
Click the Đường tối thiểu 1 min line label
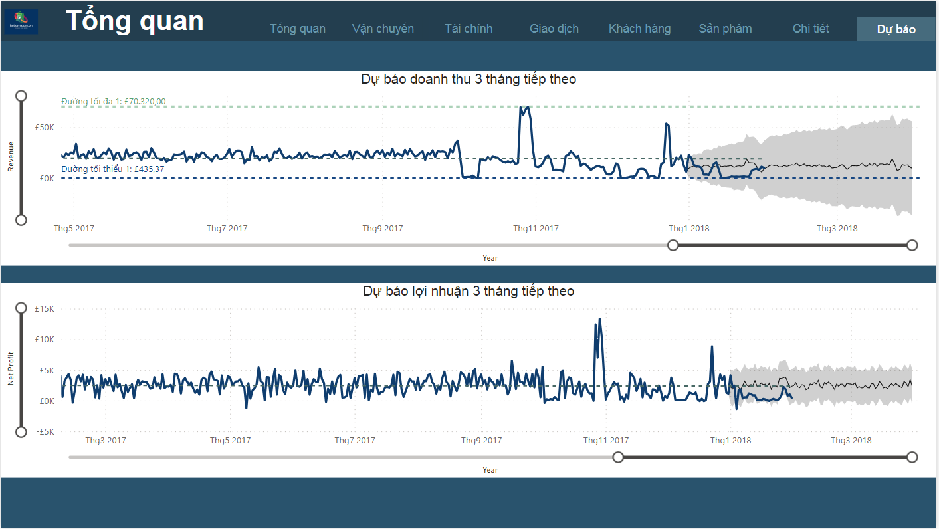click(x=113, y=169)
